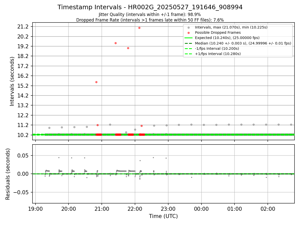300x225 pixels.
Task: Click legend entry "+1/fps Interval (10.280s)"
Action: [218, 54]
